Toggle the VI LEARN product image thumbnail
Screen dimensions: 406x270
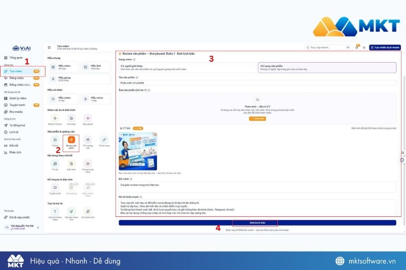138,151
